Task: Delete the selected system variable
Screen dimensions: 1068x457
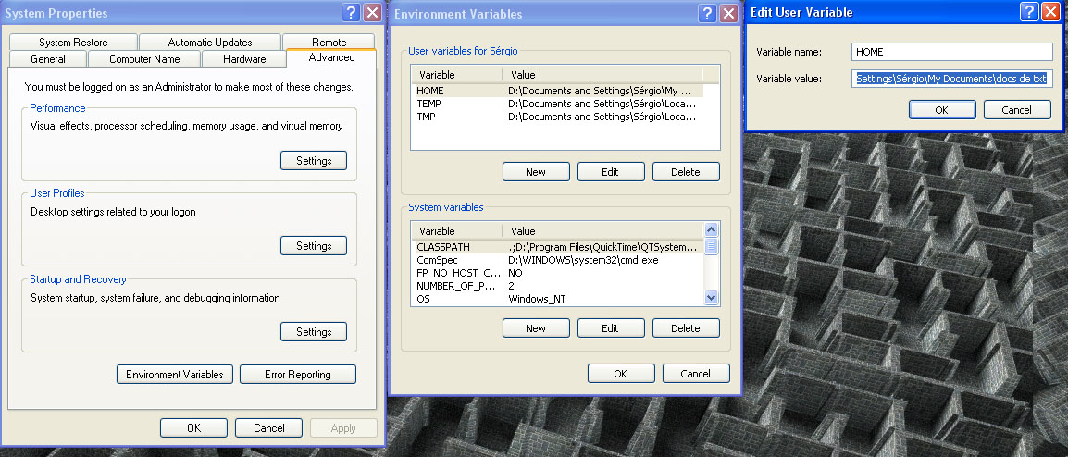Action: pos(685,328)
